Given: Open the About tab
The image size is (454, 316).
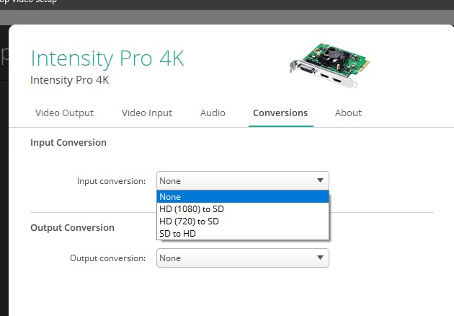Looking at the screenshot, I should [x=348, y=113].
